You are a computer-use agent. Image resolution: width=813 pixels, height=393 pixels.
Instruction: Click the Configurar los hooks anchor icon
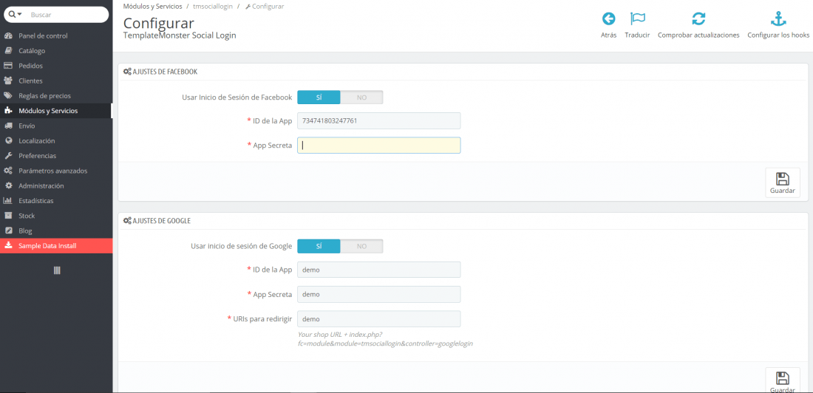click(x=778, y=18)
